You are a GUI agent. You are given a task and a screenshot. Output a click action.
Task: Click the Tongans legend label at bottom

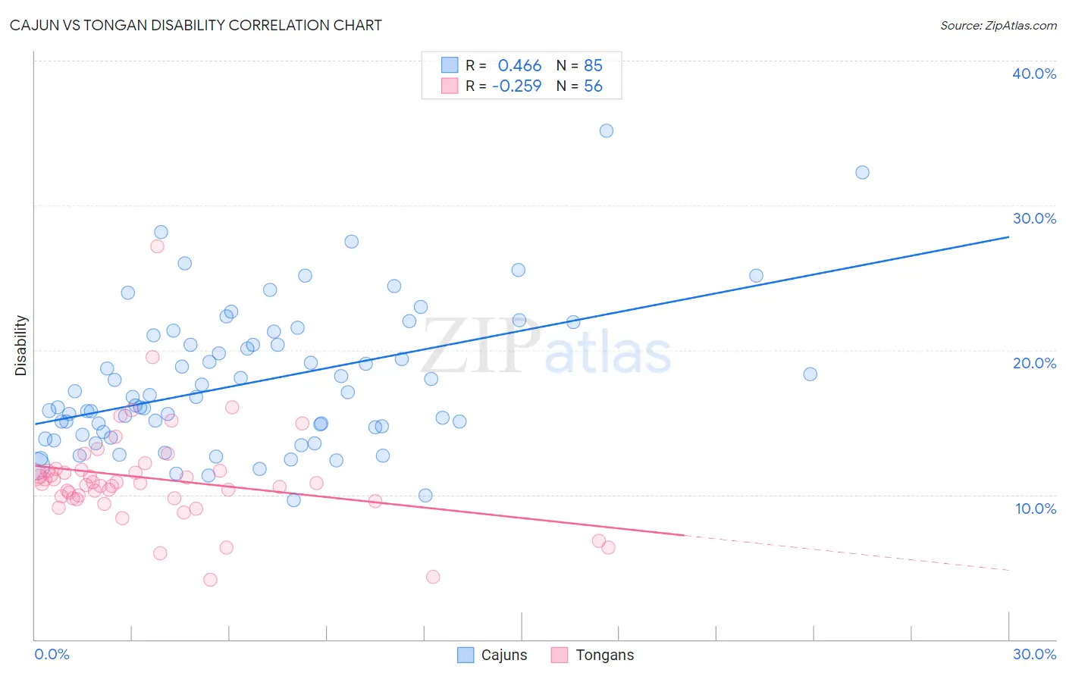click(604, 655)
